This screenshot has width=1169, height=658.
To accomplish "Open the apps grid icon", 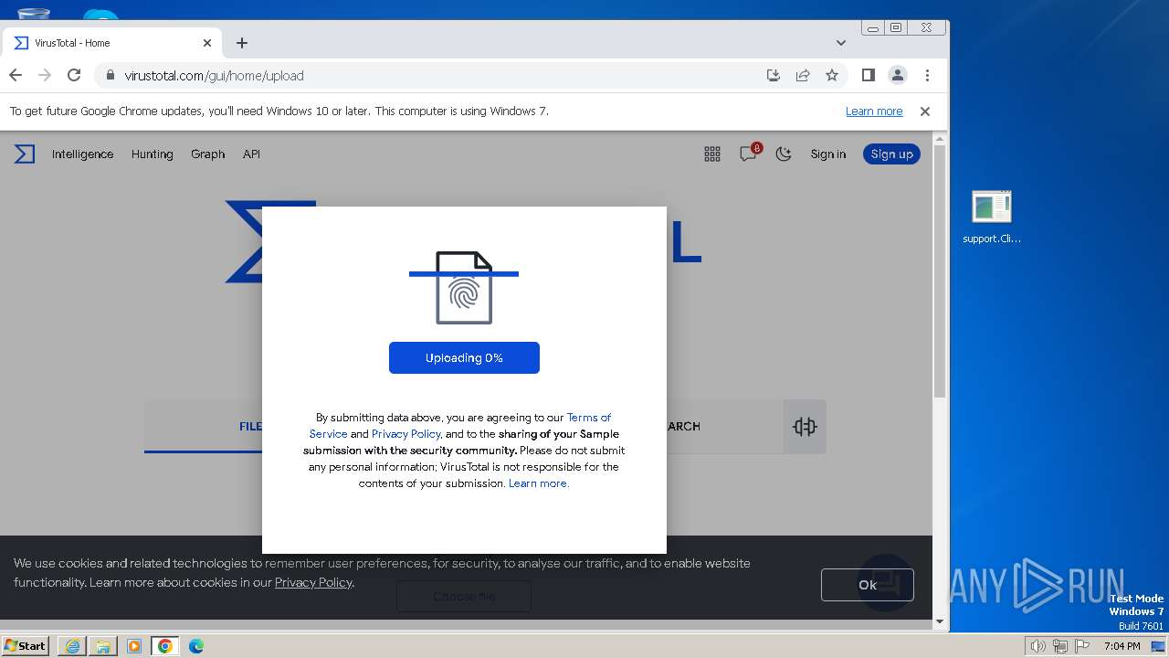I will [712, 154].
